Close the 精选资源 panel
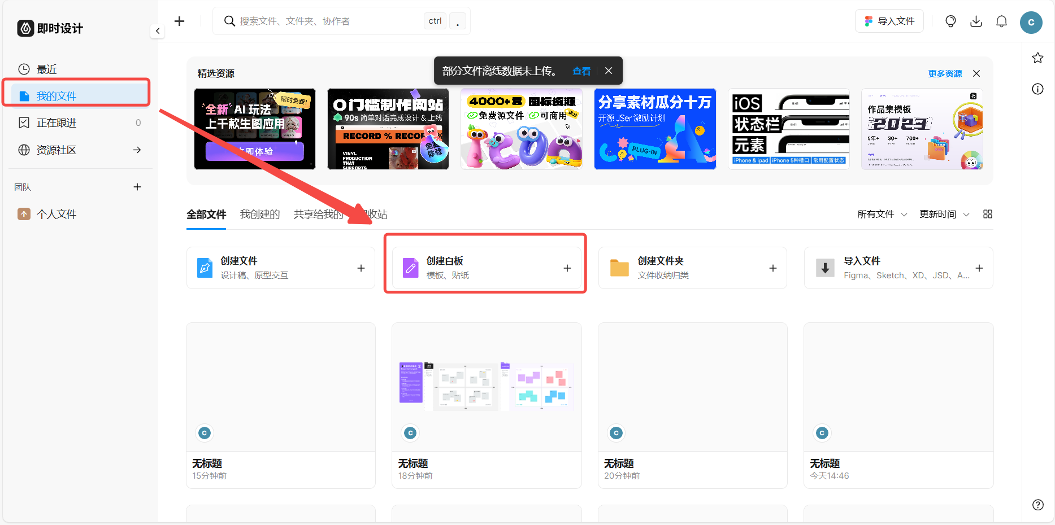The height and width of the screenshot is (525, 1055). (976, 73)
